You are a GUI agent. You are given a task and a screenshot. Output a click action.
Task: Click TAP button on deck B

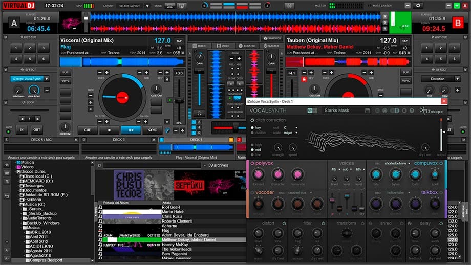click(x=405, y=41)
